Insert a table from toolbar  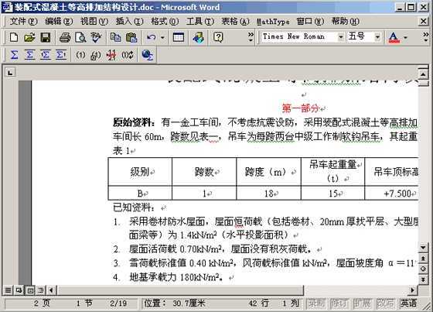coord(179,37)
